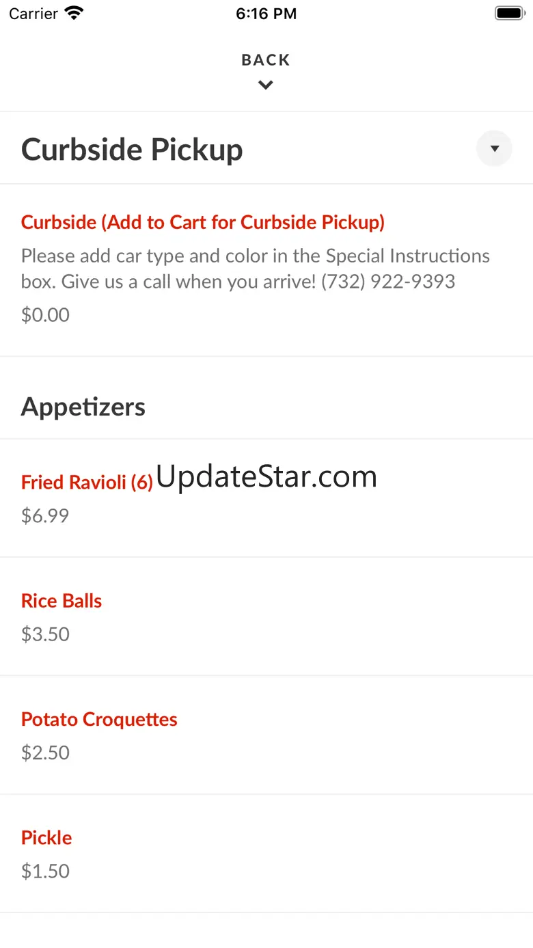Choose the Rice Balls menu item
Screen dimensions: 533x948
[x=61, y=601]
